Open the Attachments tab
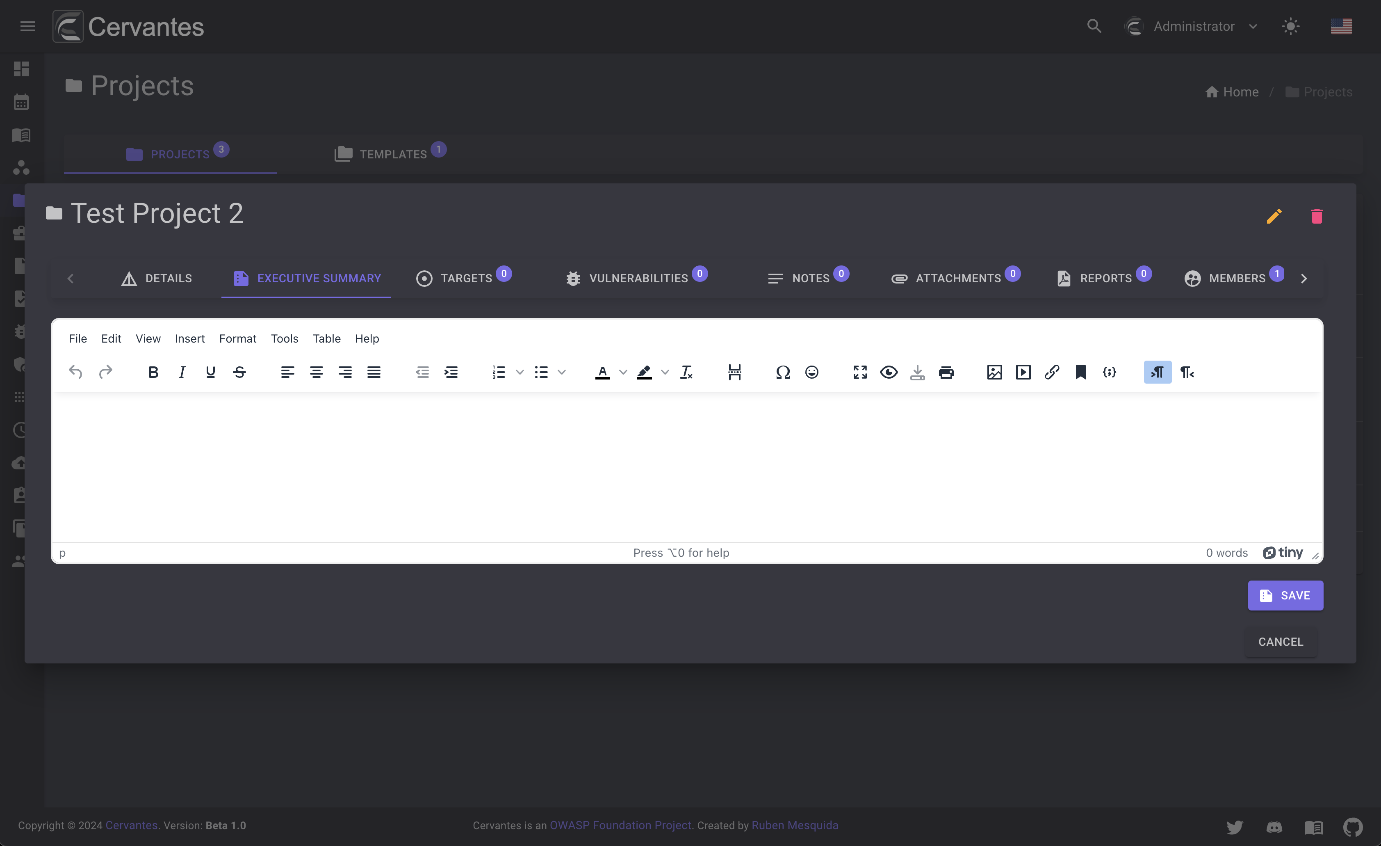The height and width of the screenshot is (846, 1381). (x=956, y=278)
